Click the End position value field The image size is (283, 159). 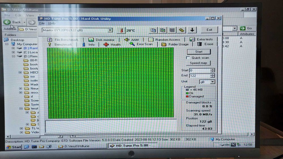click(200, 76)
